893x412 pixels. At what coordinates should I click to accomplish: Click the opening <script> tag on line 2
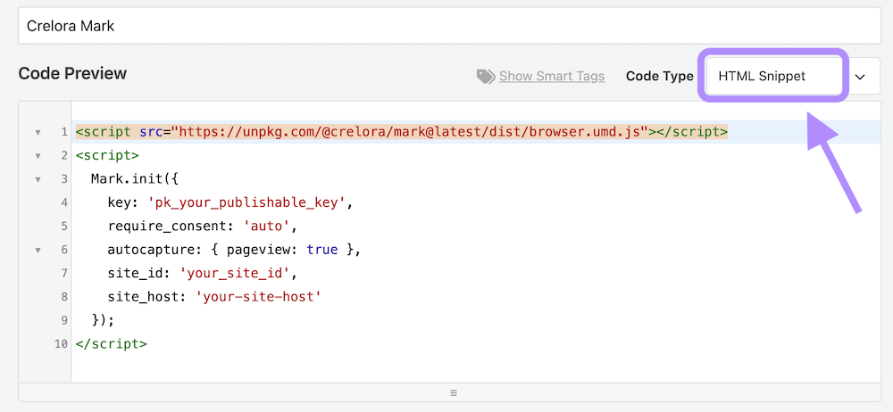coord(107,155)
